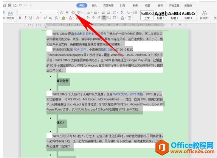
Task: Decrease font size with A- icon
Action: pos(67,13)
